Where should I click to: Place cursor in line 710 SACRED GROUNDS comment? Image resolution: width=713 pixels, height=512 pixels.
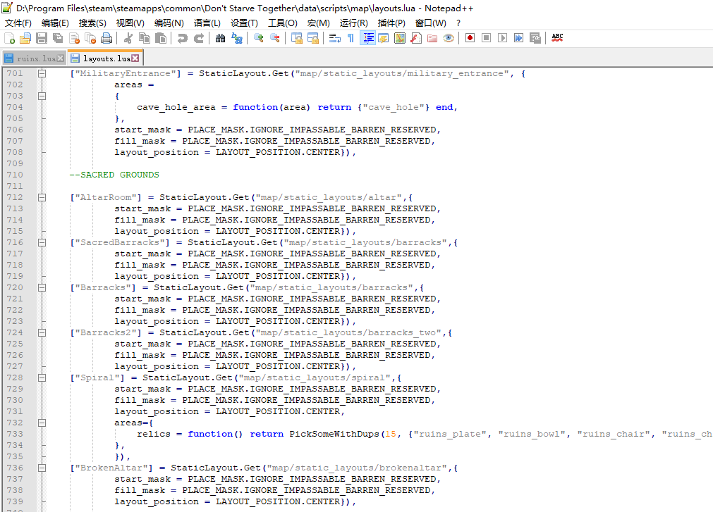(x=114, y=175)
